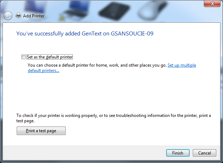223x163 pixels.
Task: Click the printer icon beside Add Printer
Action: tap(18, 16)
